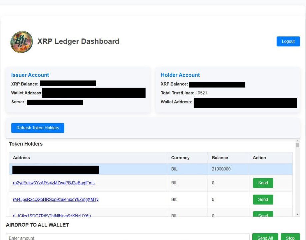306x240 pixels.
Task: Click the Token Holders heading
Action: [x=26, y=144]
